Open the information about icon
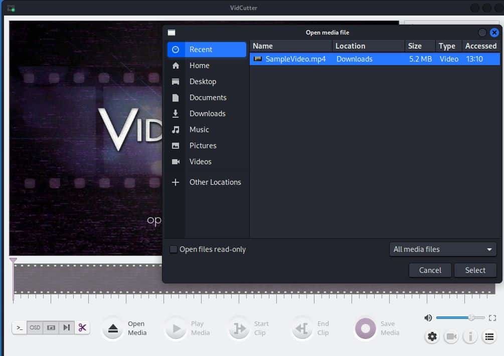504x356 pixels. point(470,336)
